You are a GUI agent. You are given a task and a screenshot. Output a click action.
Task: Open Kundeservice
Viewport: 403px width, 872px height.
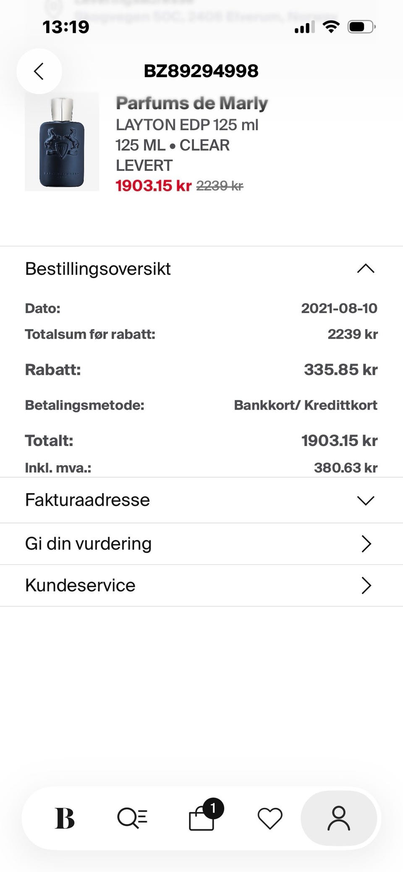point(80,585)
